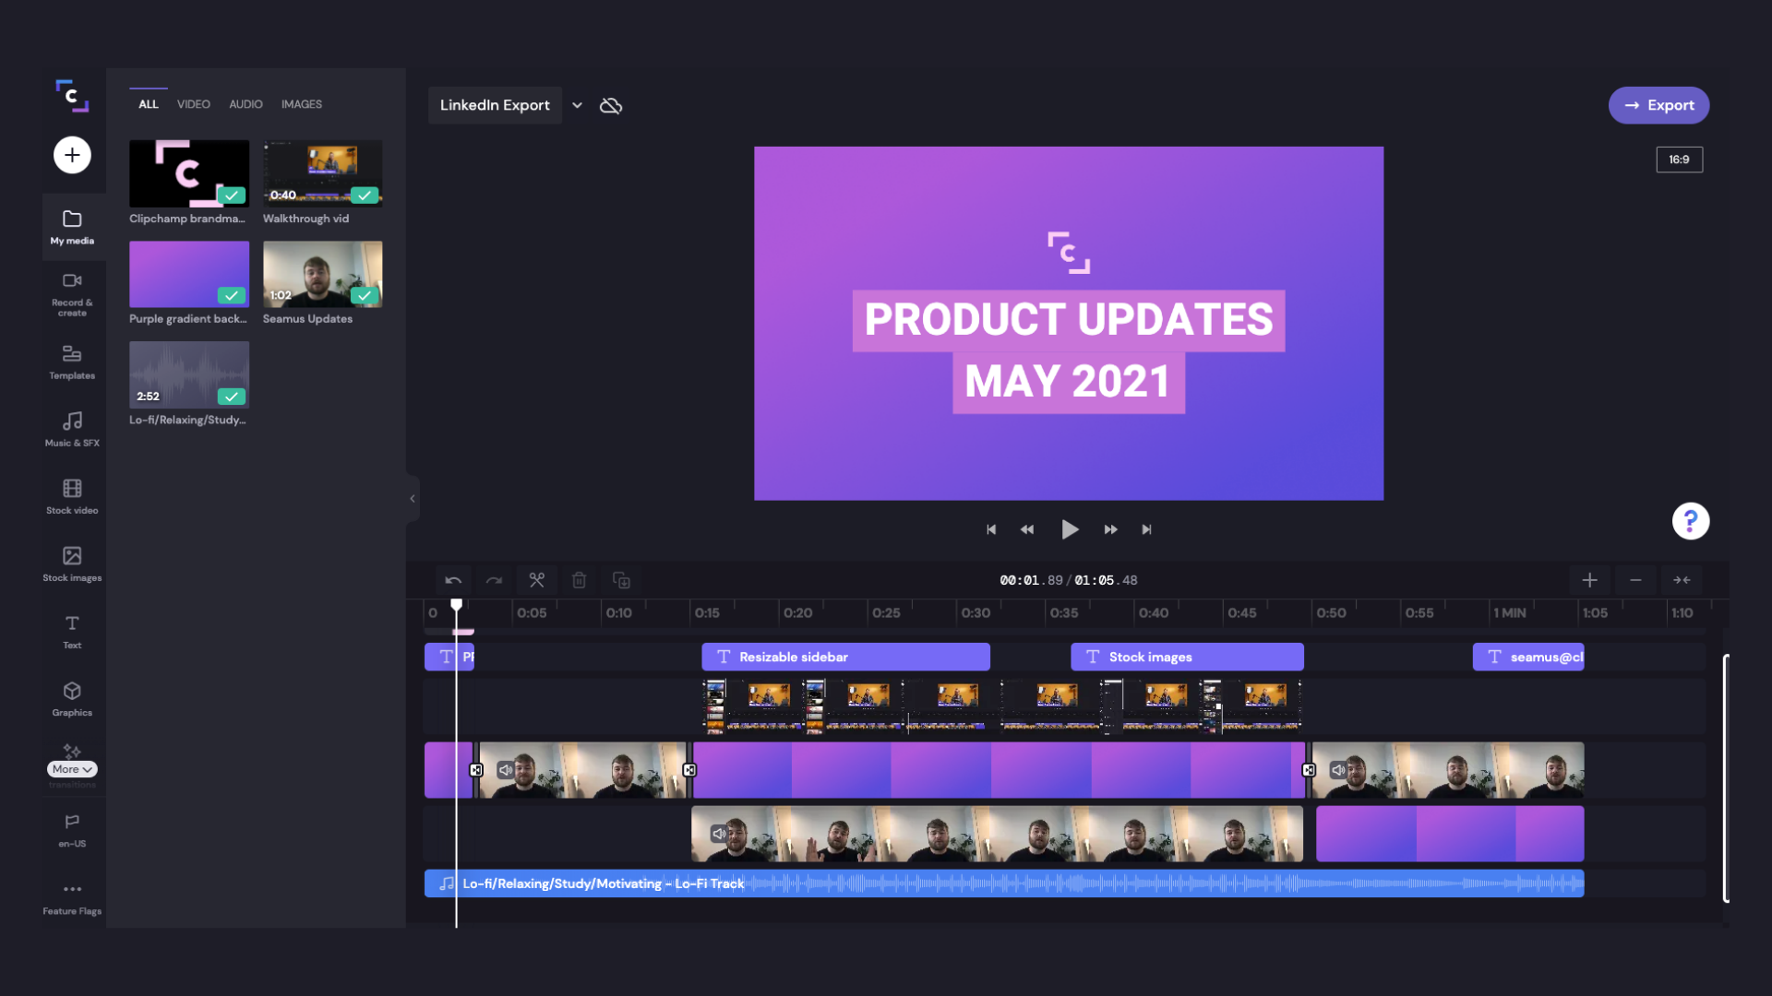This screenshot has height=996, width=1772.
Task: Click the scissors split tool icon
Action: [x=536, y=580]
